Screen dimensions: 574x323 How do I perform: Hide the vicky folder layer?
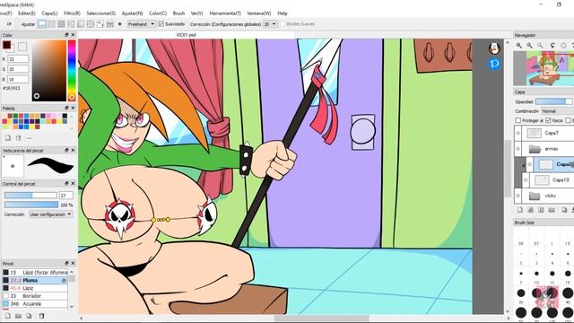point(517,196)
